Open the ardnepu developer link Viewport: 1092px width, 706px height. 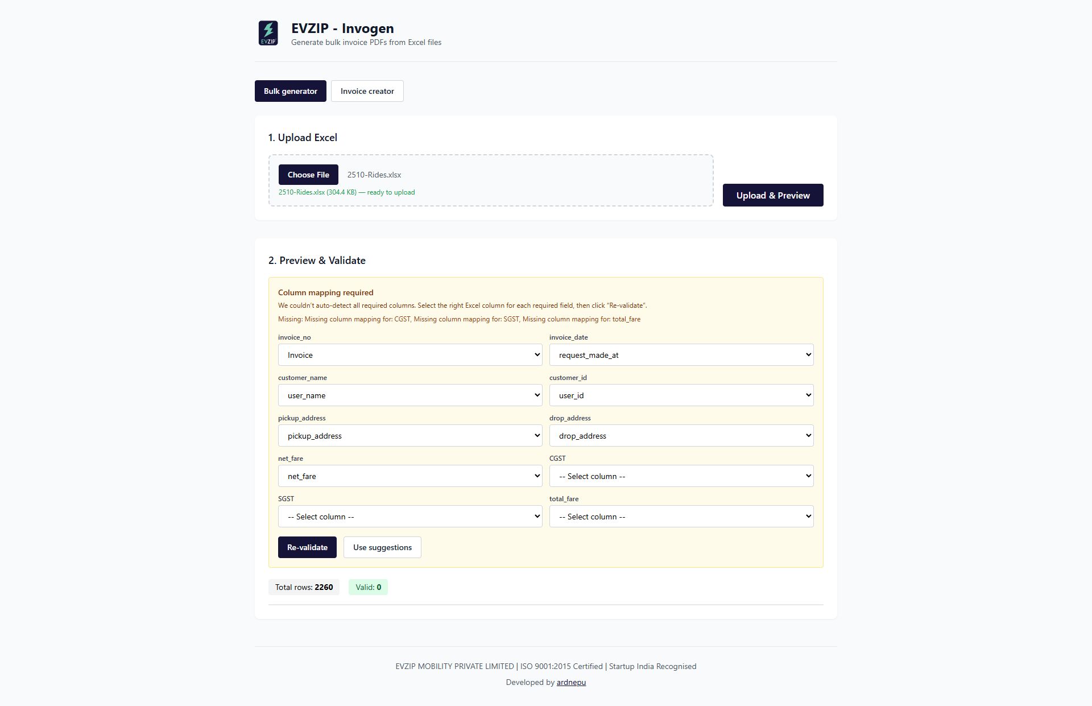pyautogui.click(x=571, y=682)
